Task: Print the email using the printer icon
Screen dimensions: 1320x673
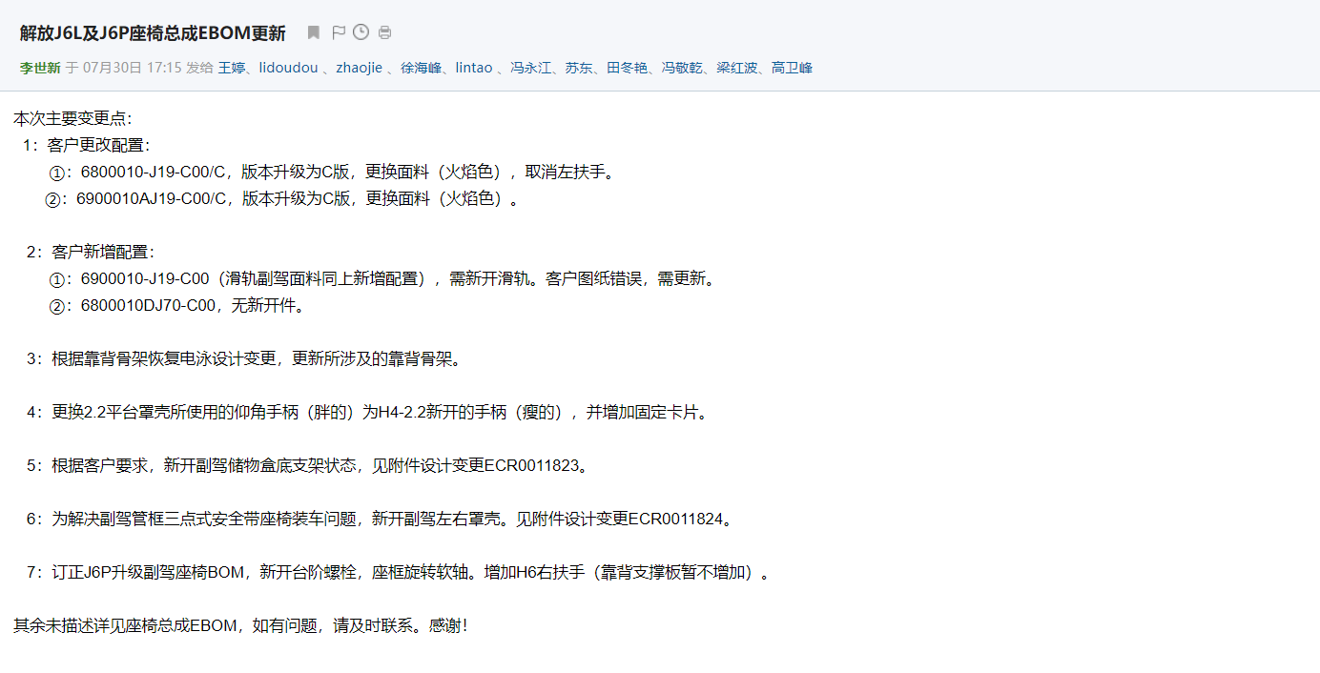Action: (x=384, y=33)
